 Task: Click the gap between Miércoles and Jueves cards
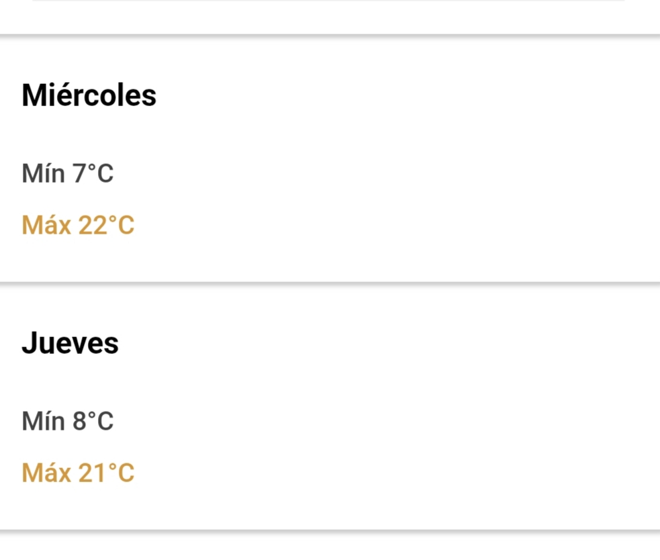click(329, 285)
